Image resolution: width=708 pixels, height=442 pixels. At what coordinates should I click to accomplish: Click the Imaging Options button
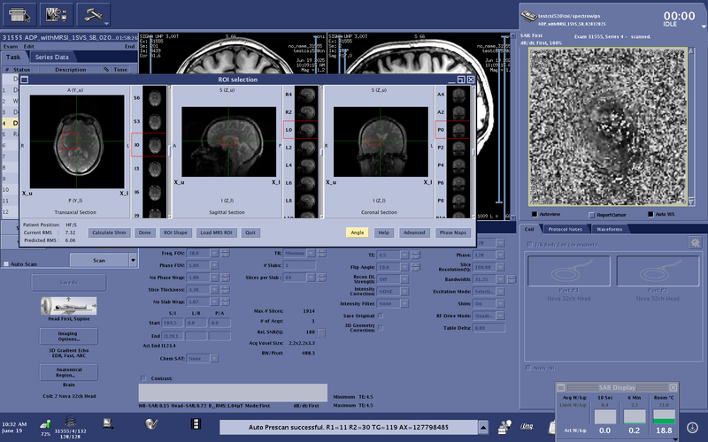[69, 337]
